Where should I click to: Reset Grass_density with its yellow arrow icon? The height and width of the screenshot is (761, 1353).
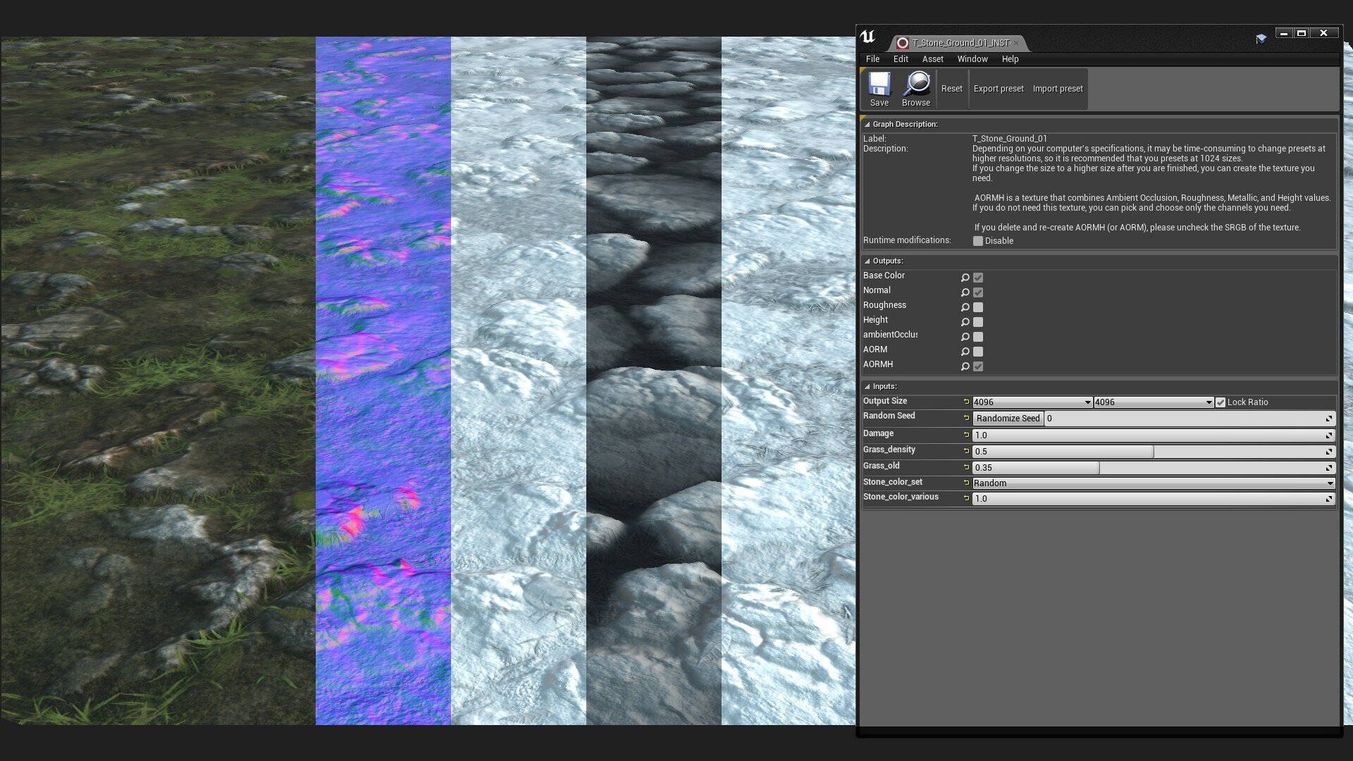(966, 451)
